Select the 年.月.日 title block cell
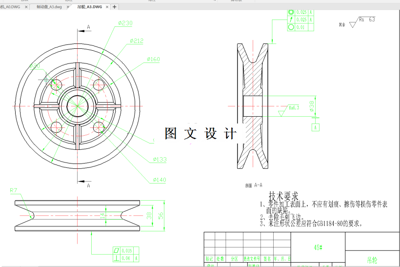The image size is (400, 267). 282,259
